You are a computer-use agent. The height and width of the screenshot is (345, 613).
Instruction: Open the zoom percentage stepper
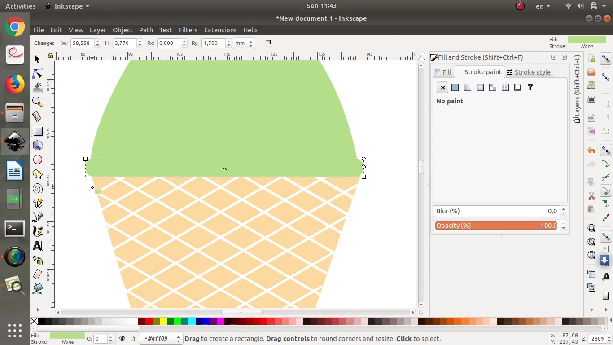(x=609, y=339)
